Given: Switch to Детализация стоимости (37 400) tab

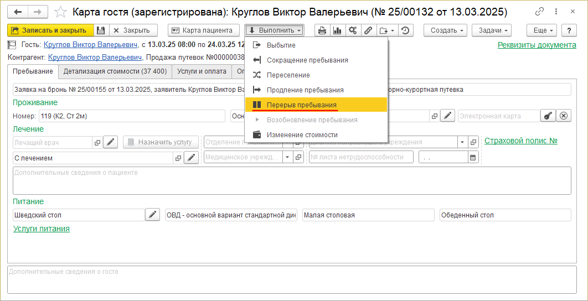Looking at the screenshot, I should (115, 71).
